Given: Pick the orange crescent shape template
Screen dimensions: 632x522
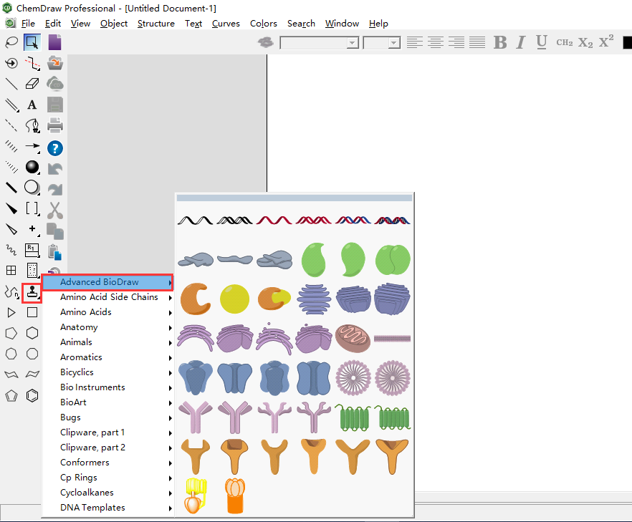Looking at the screenshot, I should [x=196, y=299].
